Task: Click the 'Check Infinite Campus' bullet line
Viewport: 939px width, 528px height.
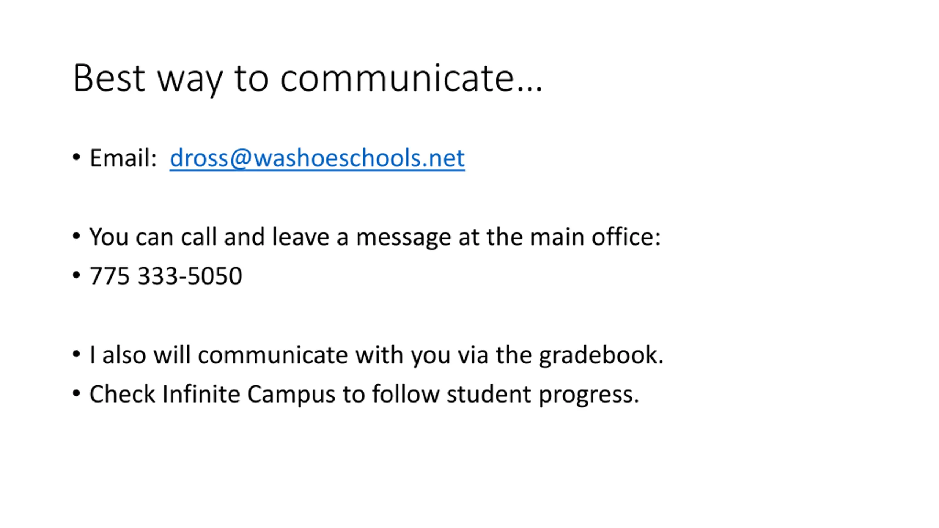Action: click(364, 394)
